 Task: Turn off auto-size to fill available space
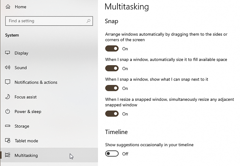[x=112, y=68]
